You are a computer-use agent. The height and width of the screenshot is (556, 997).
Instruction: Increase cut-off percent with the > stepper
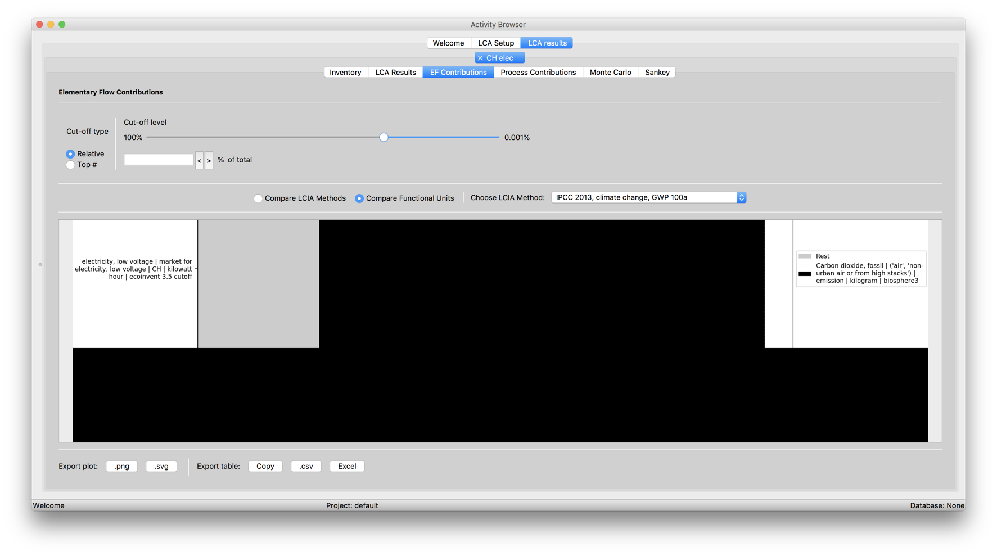[x=209, y=160]
